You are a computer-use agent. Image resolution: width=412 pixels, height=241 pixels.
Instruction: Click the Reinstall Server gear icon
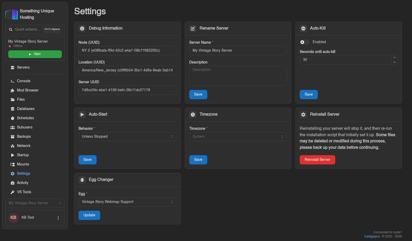(x=303, y=115)
